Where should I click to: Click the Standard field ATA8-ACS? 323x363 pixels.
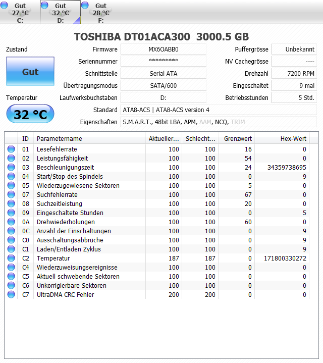click(x=219, y=110)
